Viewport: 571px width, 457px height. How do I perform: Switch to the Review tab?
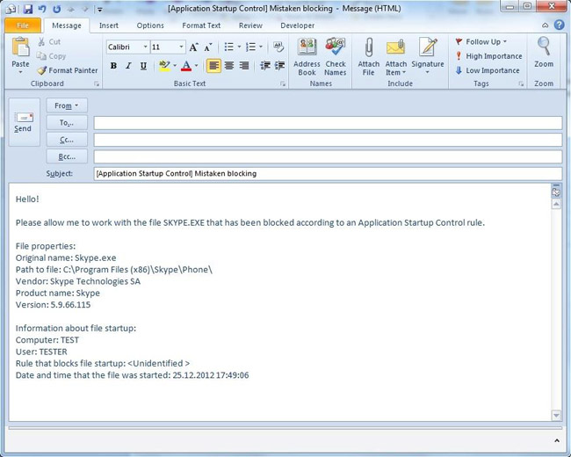coord(250,25)
